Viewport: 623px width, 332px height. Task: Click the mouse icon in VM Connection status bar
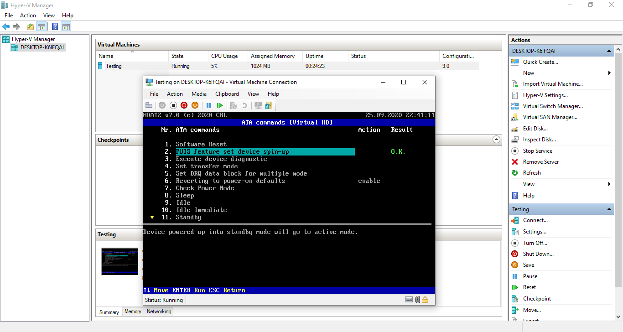[x=417, y=300]
